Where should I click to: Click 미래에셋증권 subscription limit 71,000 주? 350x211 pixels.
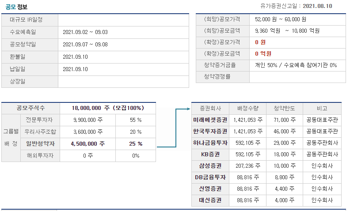tap(285, 120)
